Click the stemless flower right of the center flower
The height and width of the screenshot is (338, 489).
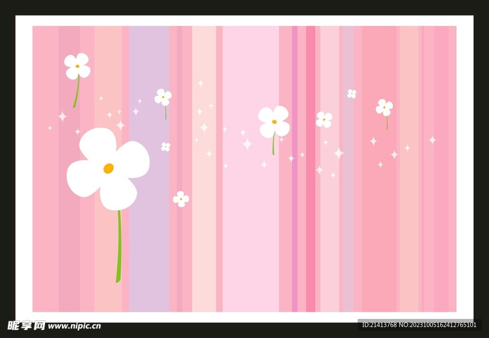[x=324, y=120]
